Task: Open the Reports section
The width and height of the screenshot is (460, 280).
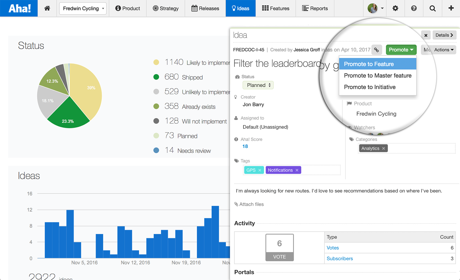Action: pyautogui.click(x=315, y=8)
